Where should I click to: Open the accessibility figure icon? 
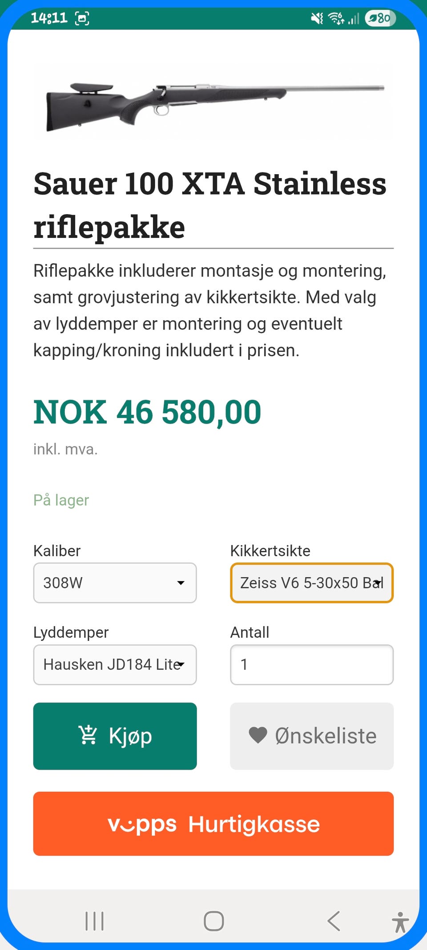tap(400, 922)
